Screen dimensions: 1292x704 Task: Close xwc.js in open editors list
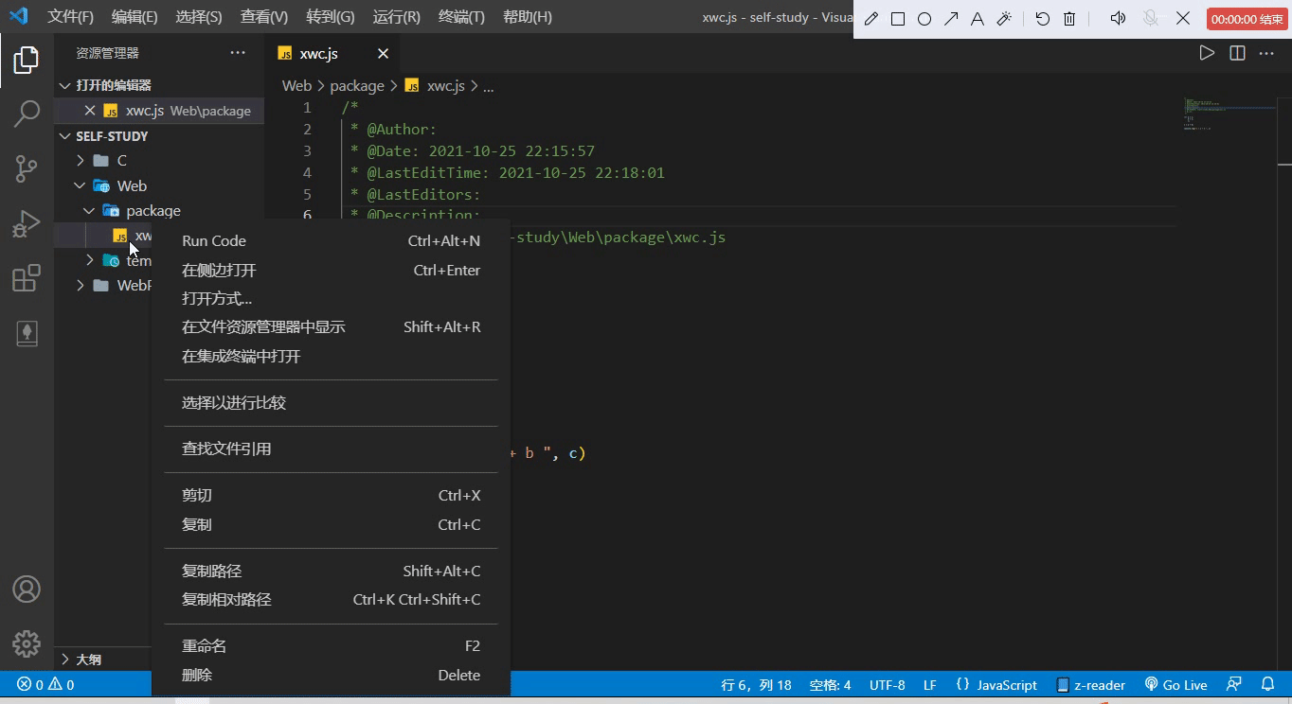(x=90, y=111)
